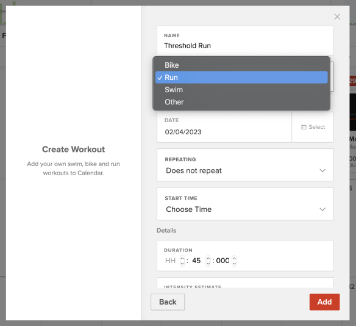This screenshot has width=356, height=326.
Task: Click the Threshold Run name field
Action: (x=245, y=40)
